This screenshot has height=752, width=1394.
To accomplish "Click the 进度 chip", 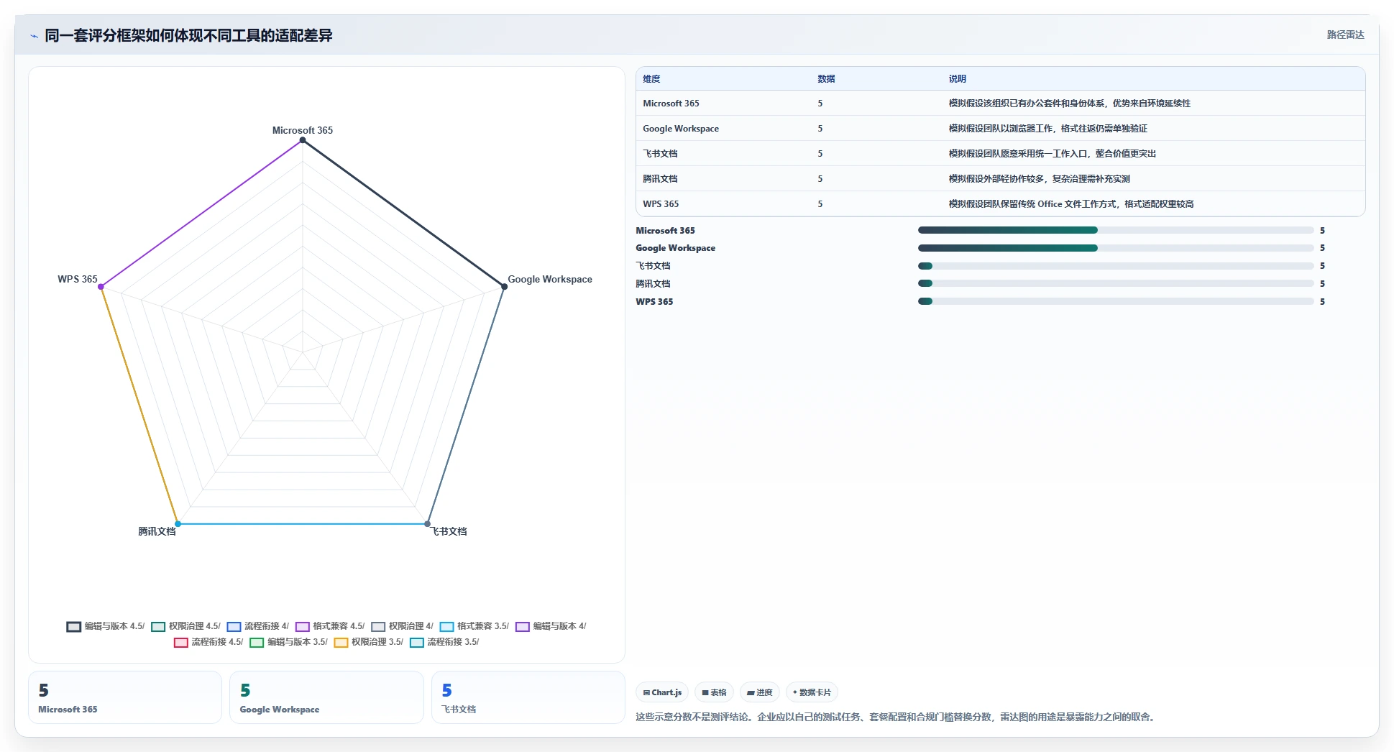I will pyautogui.click(x=760, y=692).
